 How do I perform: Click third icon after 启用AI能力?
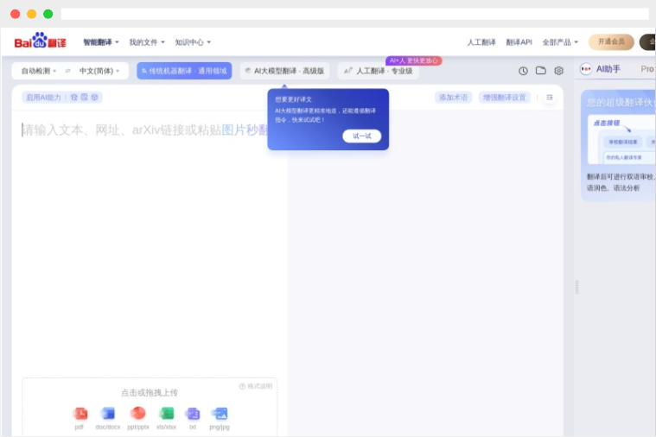pos(94,98)
